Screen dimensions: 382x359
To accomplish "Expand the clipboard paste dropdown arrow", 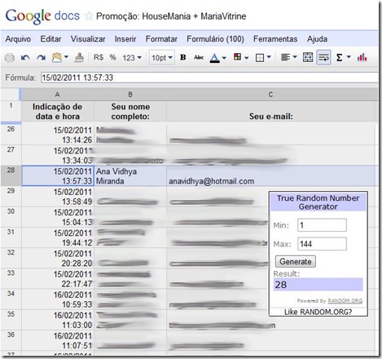I will [x=66, y=57].
